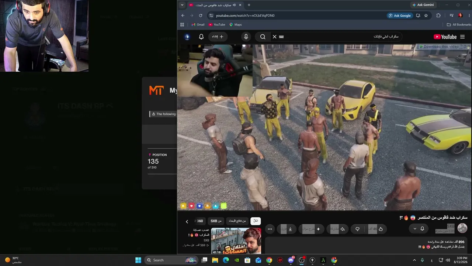472x266 pixels.
Task: Close the YouTube video tab
Action: coord(240,5)
